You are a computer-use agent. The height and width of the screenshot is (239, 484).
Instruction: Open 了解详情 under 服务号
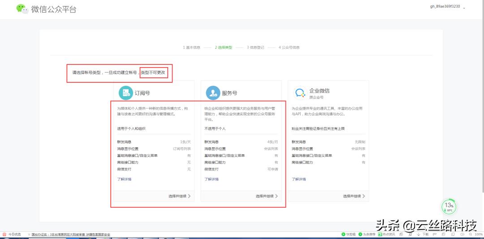[x=212, y=179]
